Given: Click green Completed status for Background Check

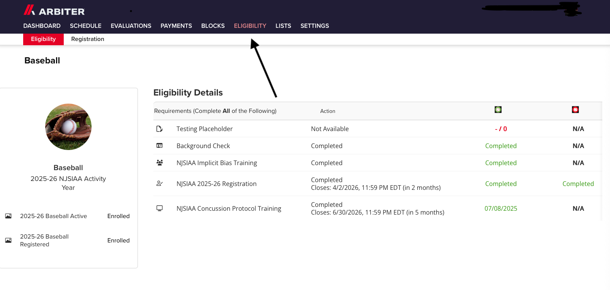Looking at the screenshot, I should coord(501,146).
